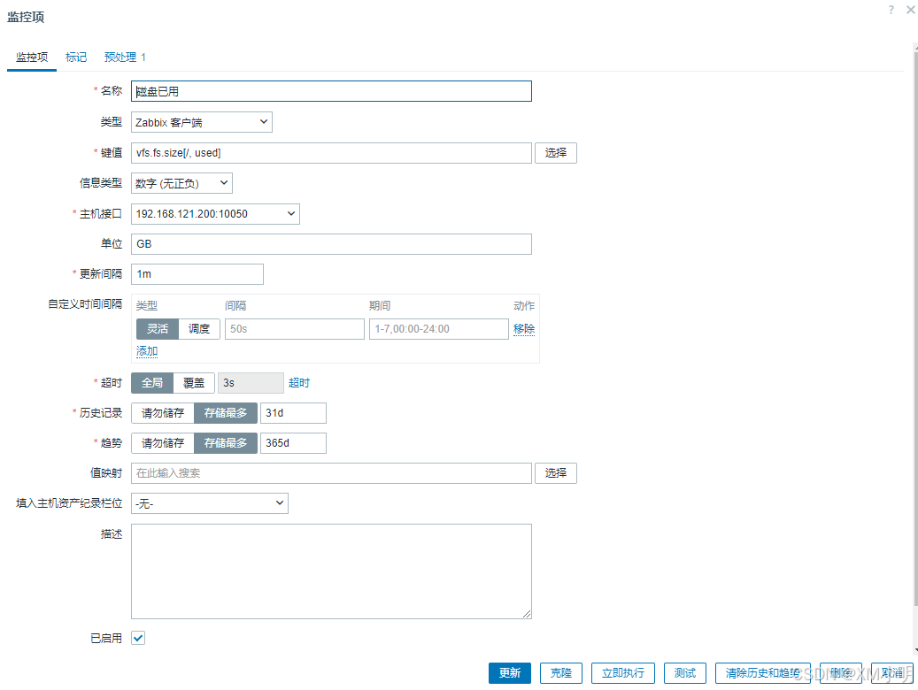Screen dimensions: 918x690
Task: Select 覆盖 timeout option
Action: click(194, 383)
